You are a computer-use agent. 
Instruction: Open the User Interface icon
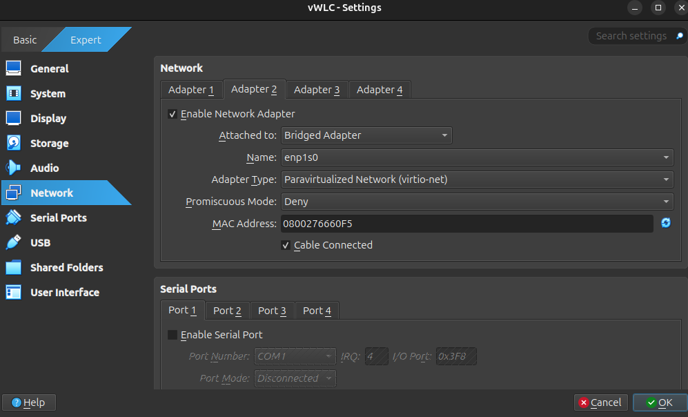tap(14, 293)
